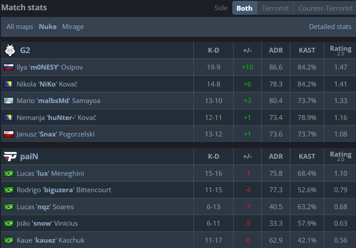Open Ilya 'm0NESY' Osipov player profile

point(50,67)
